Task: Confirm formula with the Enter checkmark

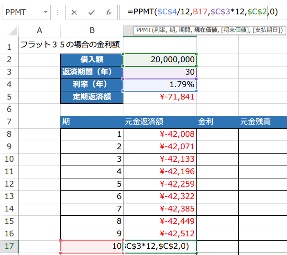Action: (91, 12)
